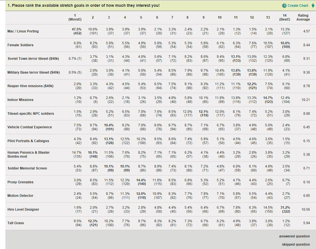Click the 0.5% (5) cell in Military Base row
This screenshot has height=249, width=316.
point(75,73)
